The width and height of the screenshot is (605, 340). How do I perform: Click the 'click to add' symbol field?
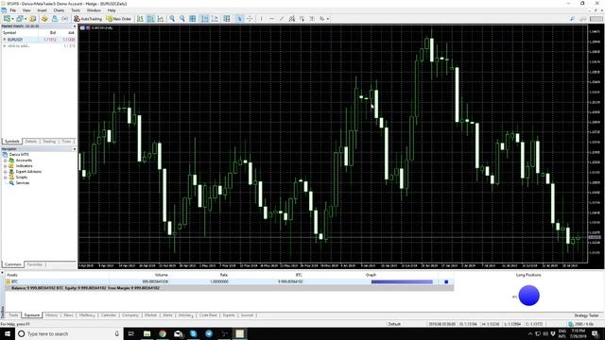tap(19, 45)
